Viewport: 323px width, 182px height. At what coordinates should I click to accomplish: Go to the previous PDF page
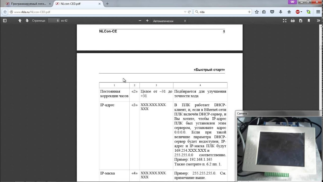(20, 21)
